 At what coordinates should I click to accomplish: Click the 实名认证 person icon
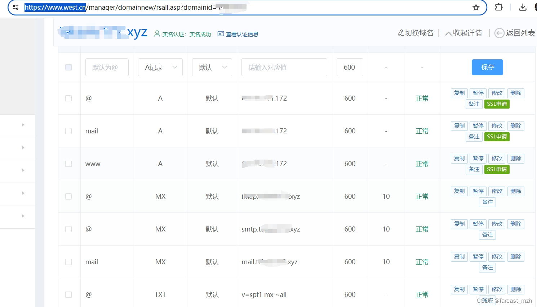(157, 34)
